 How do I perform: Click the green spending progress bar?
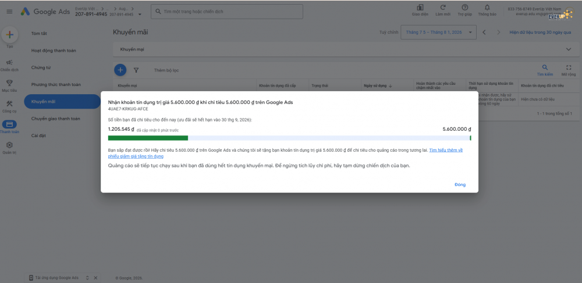point(148,138)
